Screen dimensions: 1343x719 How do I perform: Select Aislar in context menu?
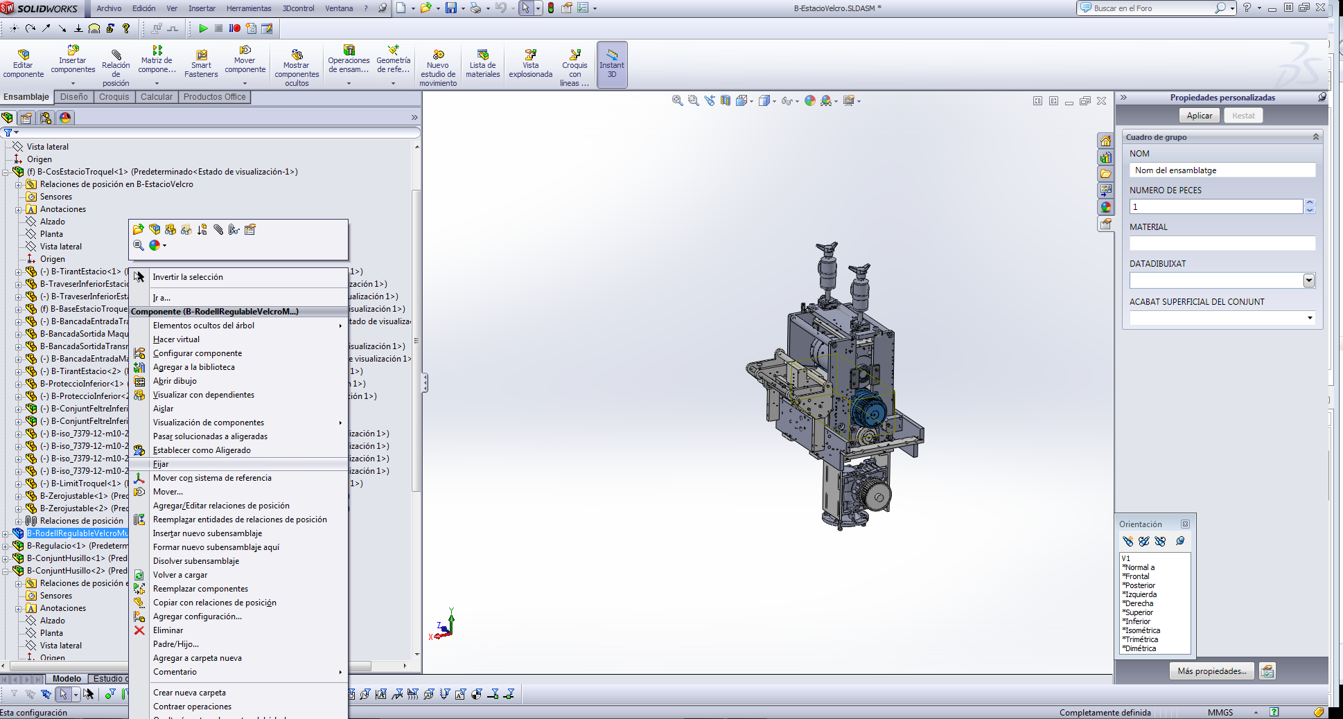click(239, 409)
